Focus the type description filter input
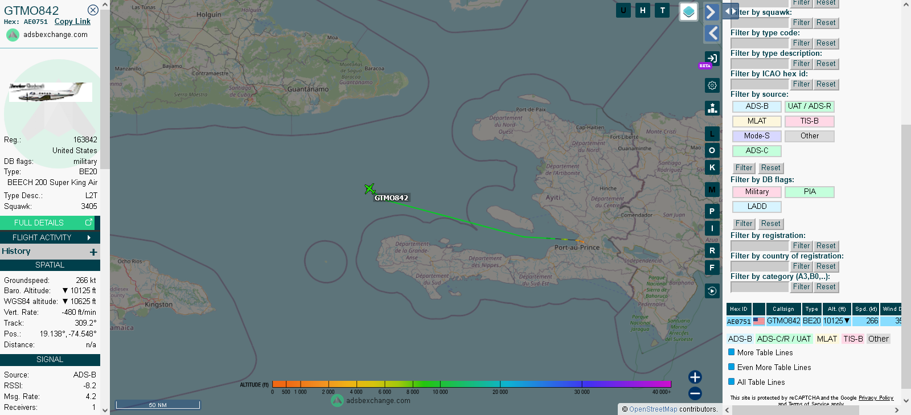 (760, 64)
